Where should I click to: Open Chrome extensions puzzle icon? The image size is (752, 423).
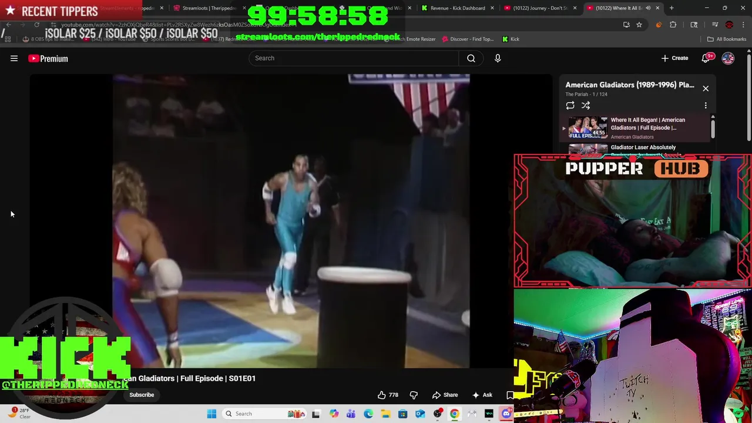point(673,25)
